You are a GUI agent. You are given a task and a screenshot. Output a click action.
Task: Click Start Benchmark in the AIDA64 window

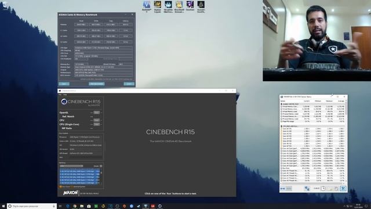(97, 84)
